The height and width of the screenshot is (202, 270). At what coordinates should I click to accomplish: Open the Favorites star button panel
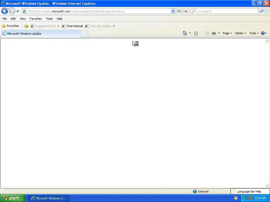10,26
